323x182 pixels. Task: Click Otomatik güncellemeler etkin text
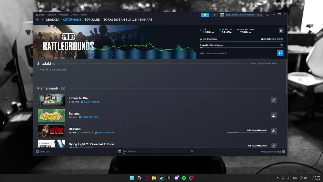[263, 63]
